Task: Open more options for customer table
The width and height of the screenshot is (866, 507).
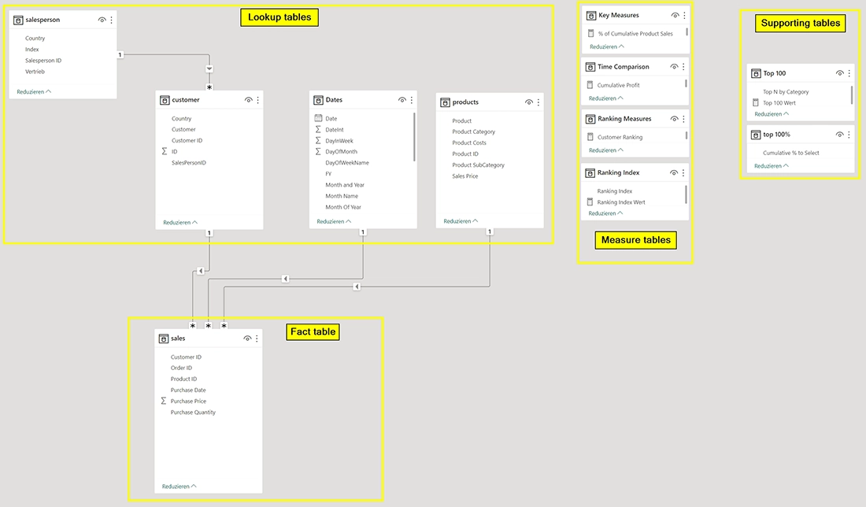Action: [258, 100]
